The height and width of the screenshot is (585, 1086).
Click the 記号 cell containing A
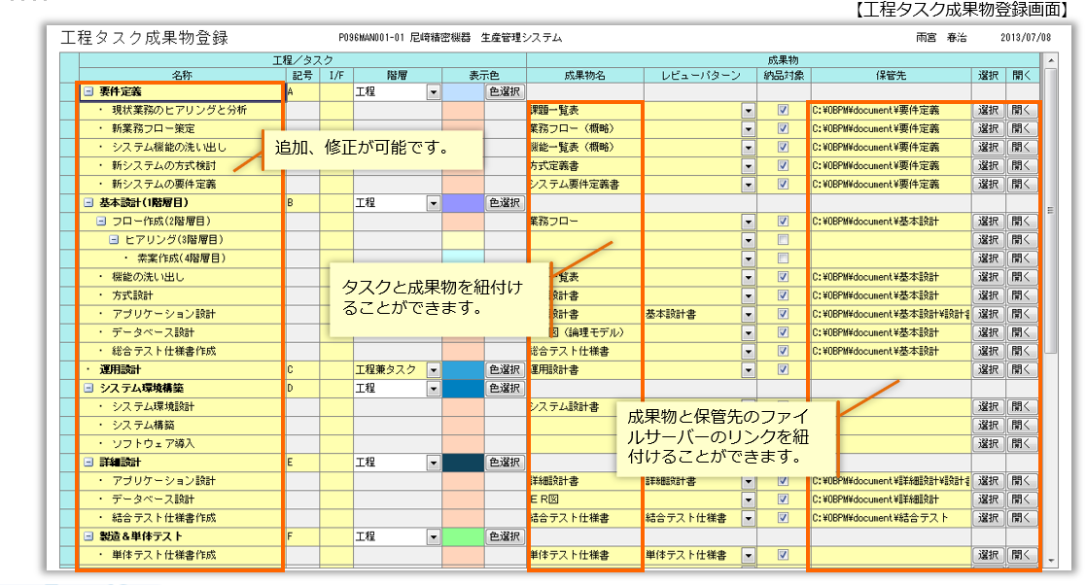tap(301, 92)
